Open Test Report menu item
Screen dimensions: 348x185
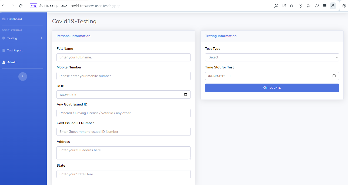[15, 51]
